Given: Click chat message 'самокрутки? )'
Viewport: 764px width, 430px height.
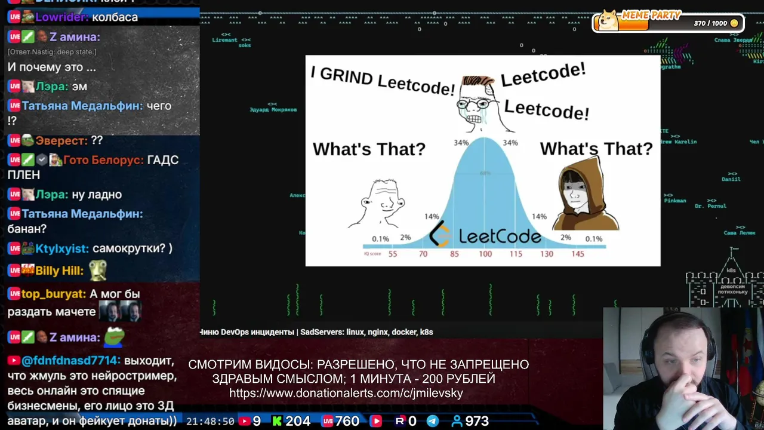Looking at the screenshot, I should click(133, 248).
